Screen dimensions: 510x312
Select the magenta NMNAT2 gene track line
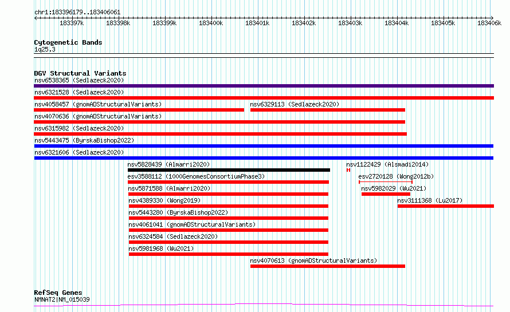pos(264,305)
